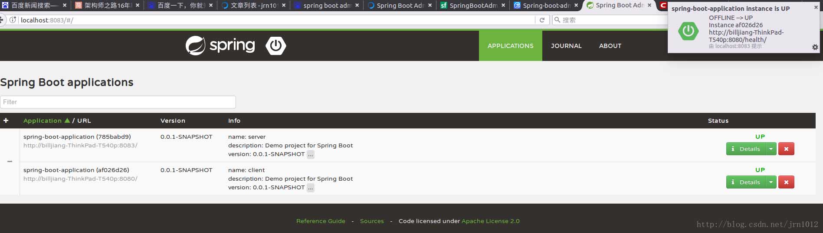Expand more info ellipsis for client instance
Viewport: 823px width, 233px height.
pyautogui.click(x=311, y=188)
